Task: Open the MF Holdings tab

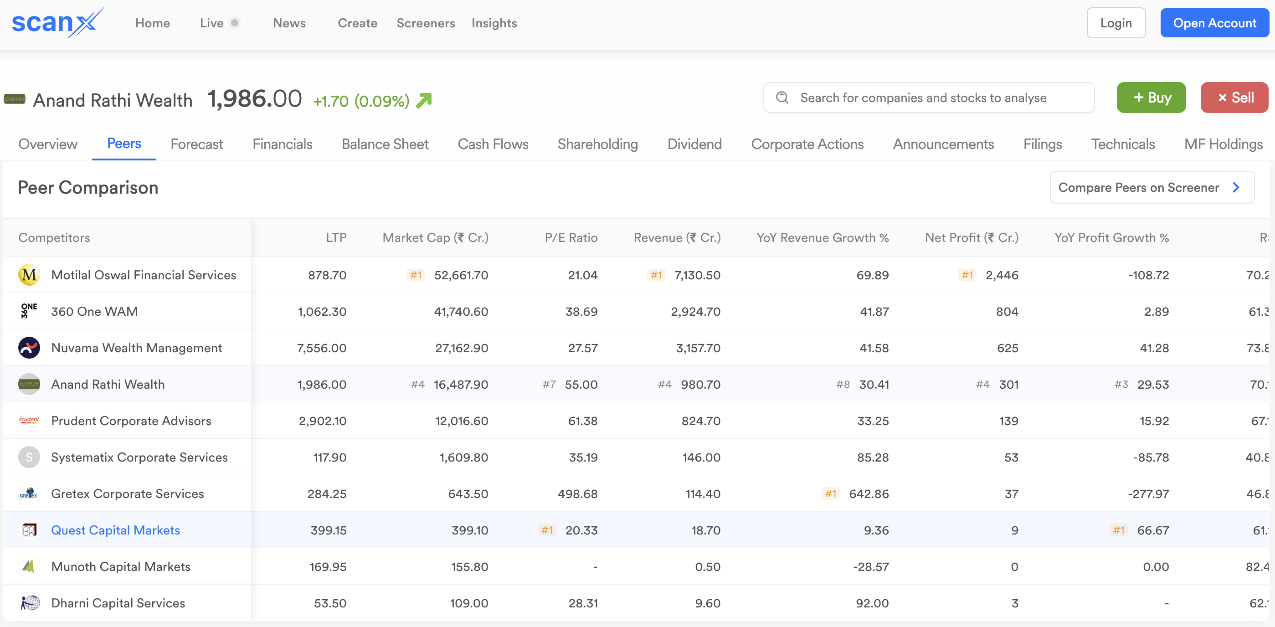Action: pyautogui.click(x=1223, y=144)
